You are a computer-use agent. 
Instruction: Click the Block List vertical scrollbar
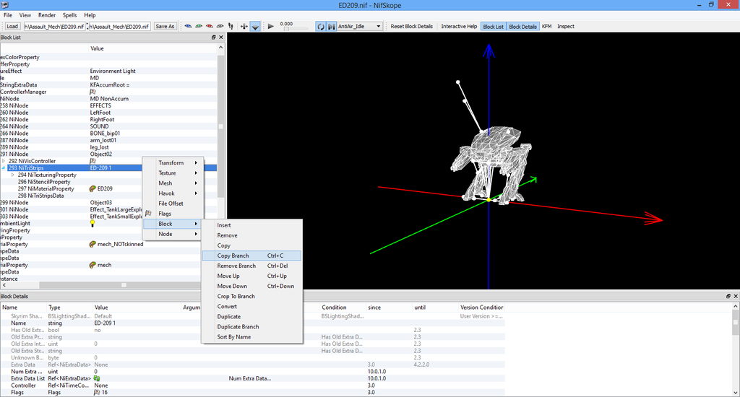[x=220, y=126]
